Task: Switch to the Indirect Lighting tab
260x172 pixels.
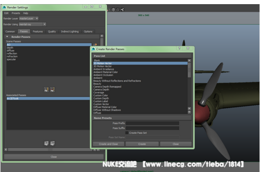Action: click(x=70, y=31)
